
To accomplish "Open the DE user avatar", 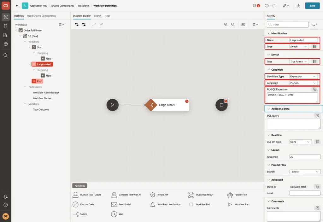I will (x=6, y=216).
